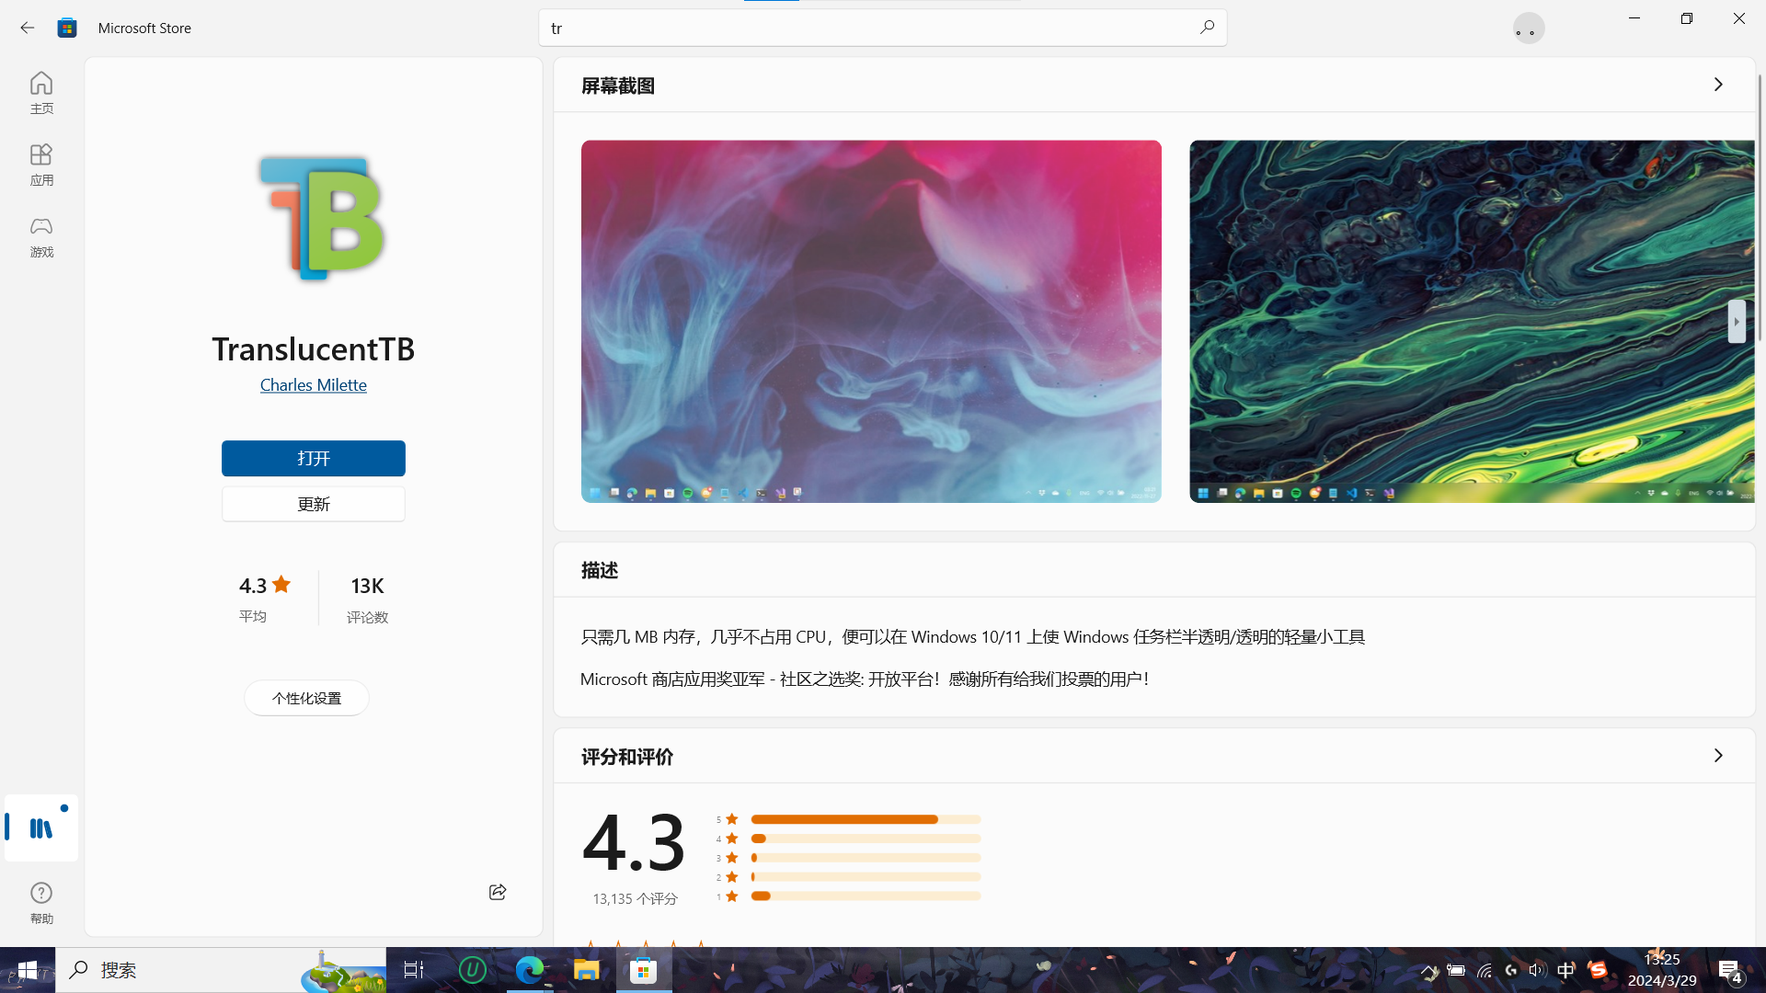Open the notification center icon

(x=1729, y=971)
